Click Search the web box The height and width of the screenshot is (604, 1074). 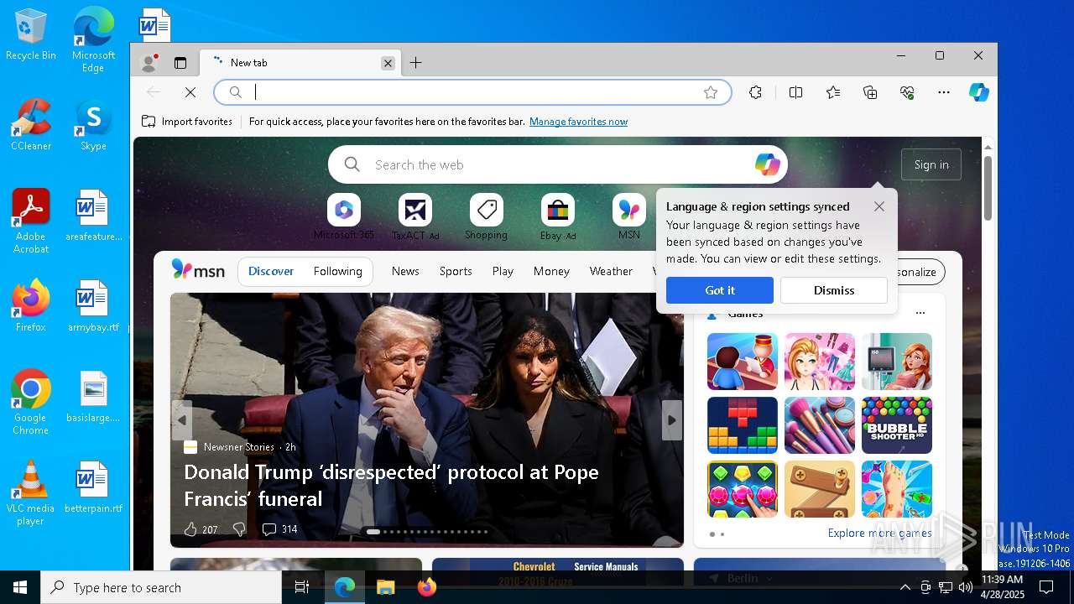[x=558, y=164]
